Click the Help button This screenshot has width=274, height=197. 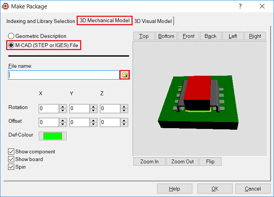[x=175, y=189]
